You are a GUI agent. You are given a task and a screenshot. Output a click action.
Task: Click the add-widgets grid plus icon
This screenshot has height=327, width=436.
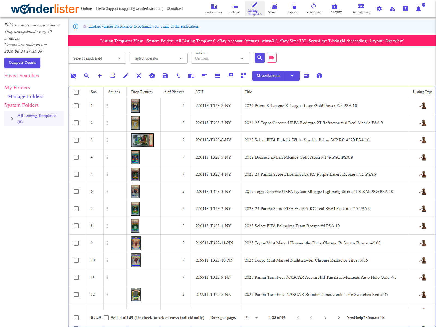[244, 76]
